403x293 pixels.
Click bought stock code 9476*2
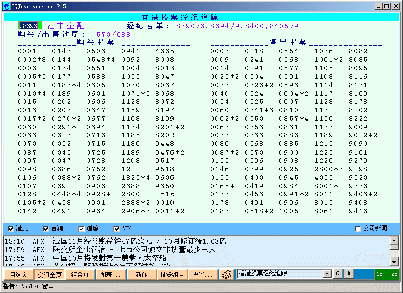[170, 153]
